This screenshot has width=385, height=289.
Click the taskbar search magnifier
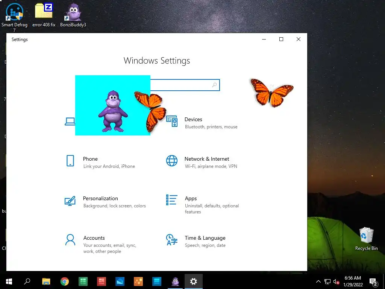pyautogui.click(x=27, y=281)
